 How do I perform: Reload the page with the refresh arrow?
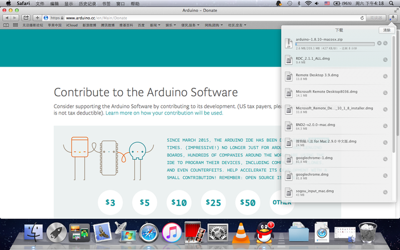362,18
